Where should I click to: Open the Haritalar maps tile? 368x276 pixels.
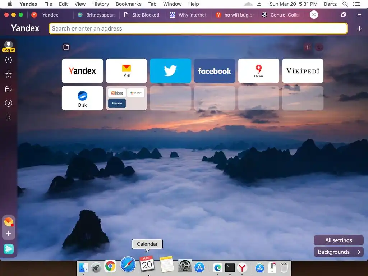tap(259, 71)
